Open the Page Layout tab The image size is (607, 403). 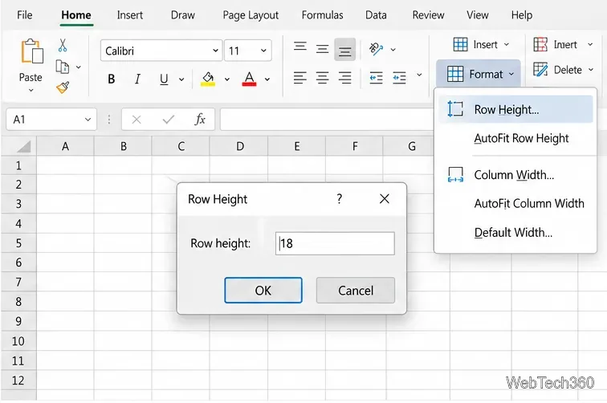pos(251,15)
